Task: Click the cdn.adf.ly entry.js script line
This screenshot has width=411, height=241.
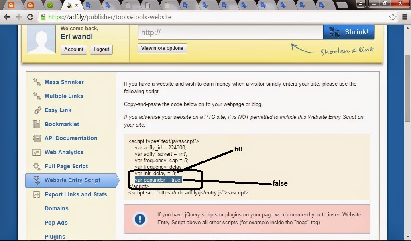Action: click(x=188, y=192)
